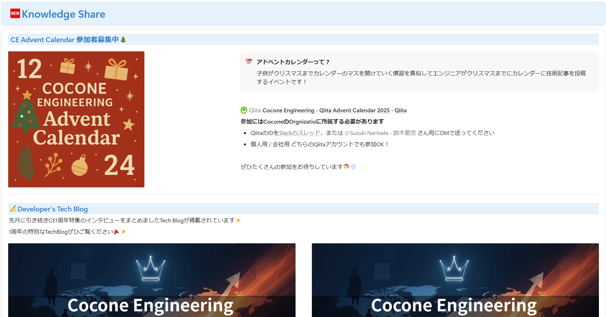Open Cocone Engineering - Qiita Advent Calendar 2025 link
Image resolution: width=606 pixels, height=317 pixels.
[x=335, y=111]
